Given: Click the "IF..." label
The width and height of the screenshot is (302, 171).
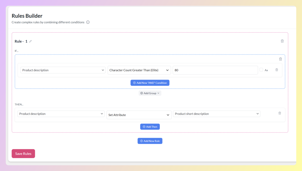Looking at the screenshot, I should tap(17, 51).
